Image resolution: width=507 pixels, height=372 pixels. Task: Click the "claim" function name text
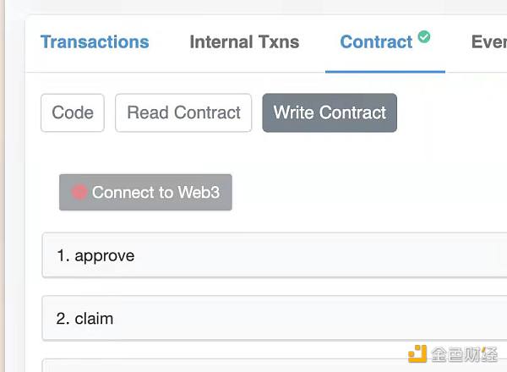pos(94,319)
